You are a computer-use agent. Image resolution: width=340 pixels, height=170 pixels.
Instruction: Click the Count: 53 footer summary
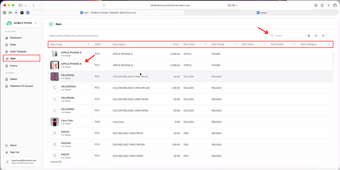coord(56,162)
